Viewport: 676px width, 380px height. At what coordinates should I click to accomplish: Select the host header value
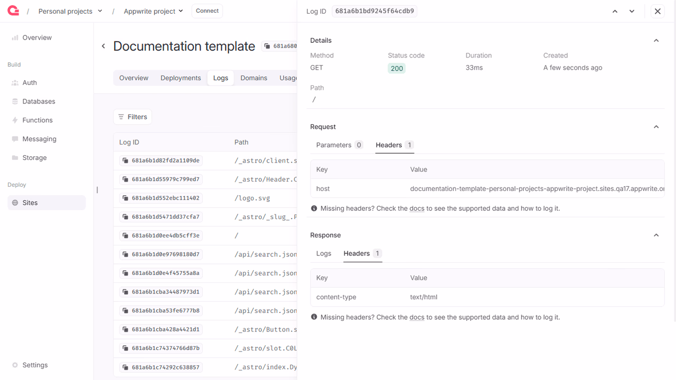pyautogui.click(x=537, y=188)
